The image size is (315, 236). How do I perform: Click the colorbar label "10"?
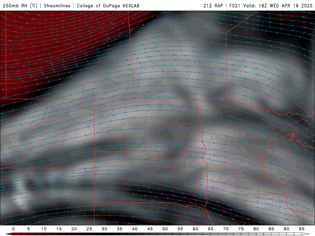[44, 229]
